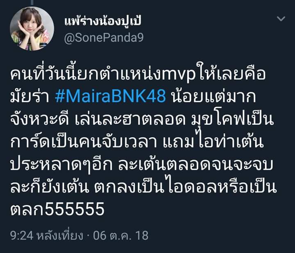The height and width of the screenshot is (253, 295).
Task: Click the first tweet line starting คนที่วันนี้
Action: (x=138, y=73)
